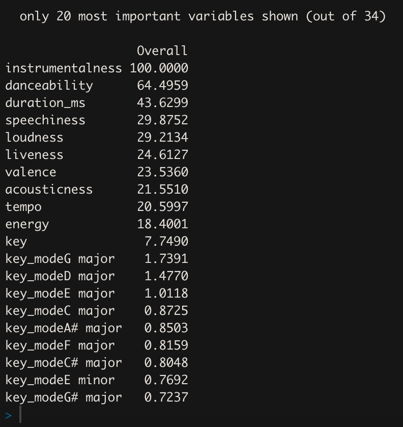The image size is (403, 427).
Task: Click the danceability variable name
Action: coord(49,86)
